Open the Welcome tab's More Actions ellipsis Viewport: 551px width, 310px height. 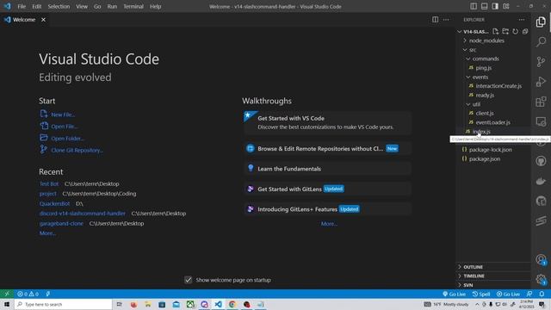446,20
